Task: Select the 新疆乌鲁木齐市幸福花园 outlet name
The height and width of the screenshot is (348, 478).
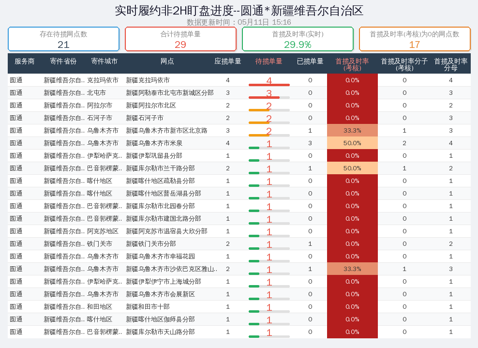Action: [x=160, y=257]
